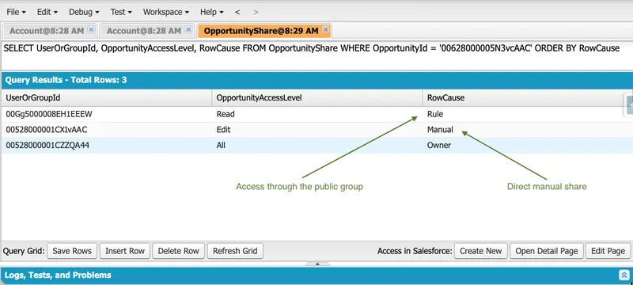Click the panel splitter handle above Logs

click(x=317, y=264)
